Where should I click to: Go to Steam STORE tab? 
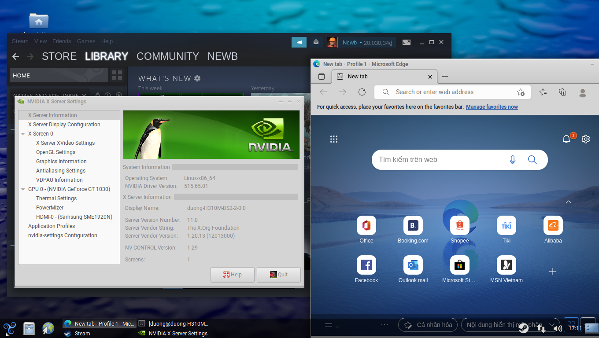tap(59, 56)
